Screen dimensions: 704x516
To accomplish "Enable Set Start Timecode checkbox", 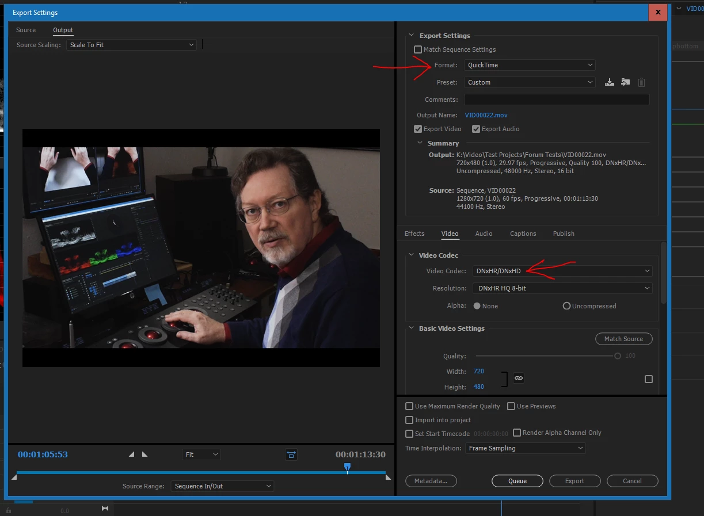I will click(x=409, y=434).
